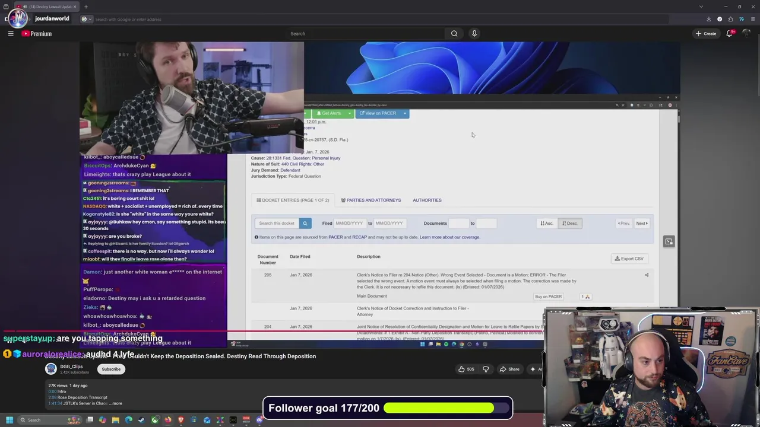This screenshot has height=427, width=760.
Task: Open share icon on docket entry 205
Action: click(x=647, y=275)
